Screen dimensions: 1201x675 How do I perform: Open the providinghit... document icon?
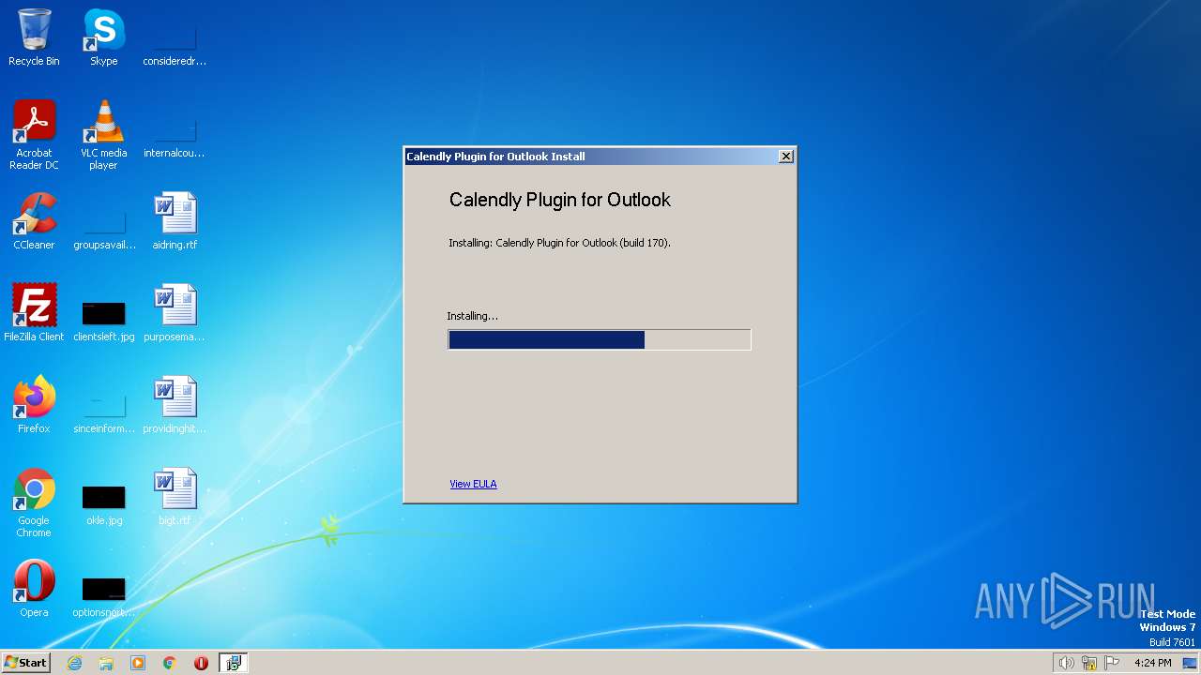pyautogui.click(x=175, y=405)
